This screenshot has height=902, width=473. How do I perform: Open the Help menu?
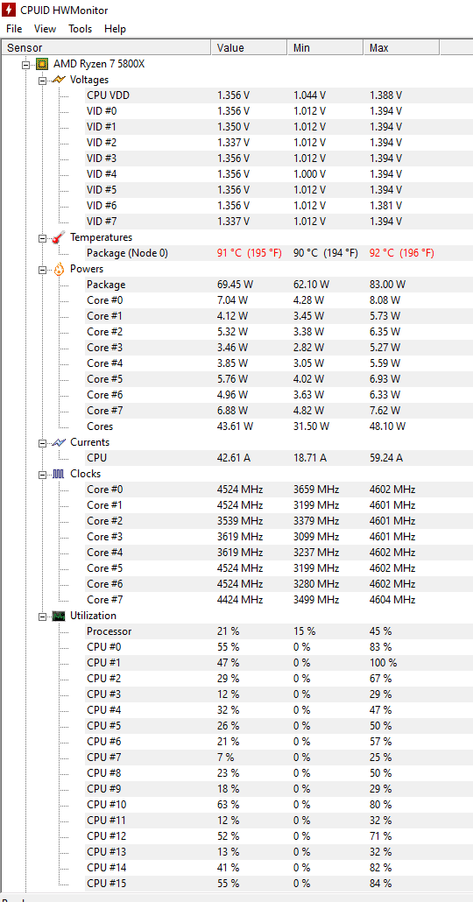(115, 29)
